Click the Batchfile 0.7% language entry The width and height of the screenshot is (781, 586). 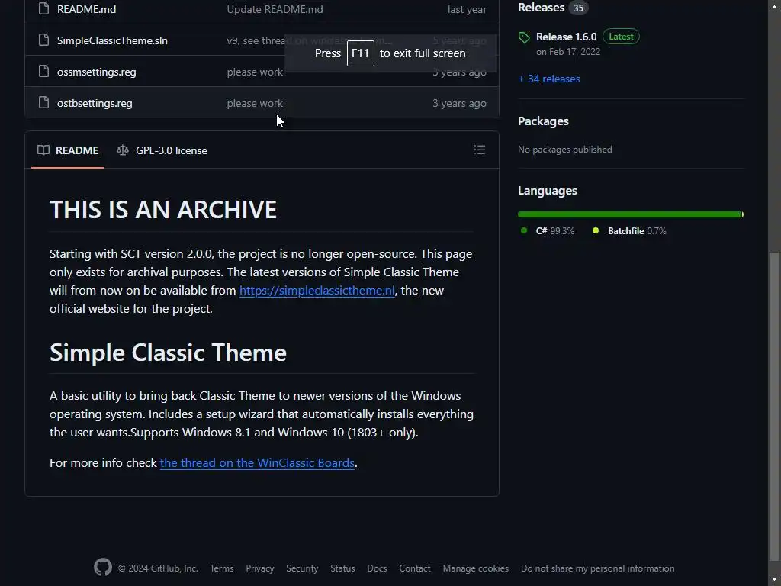point(629,230)
